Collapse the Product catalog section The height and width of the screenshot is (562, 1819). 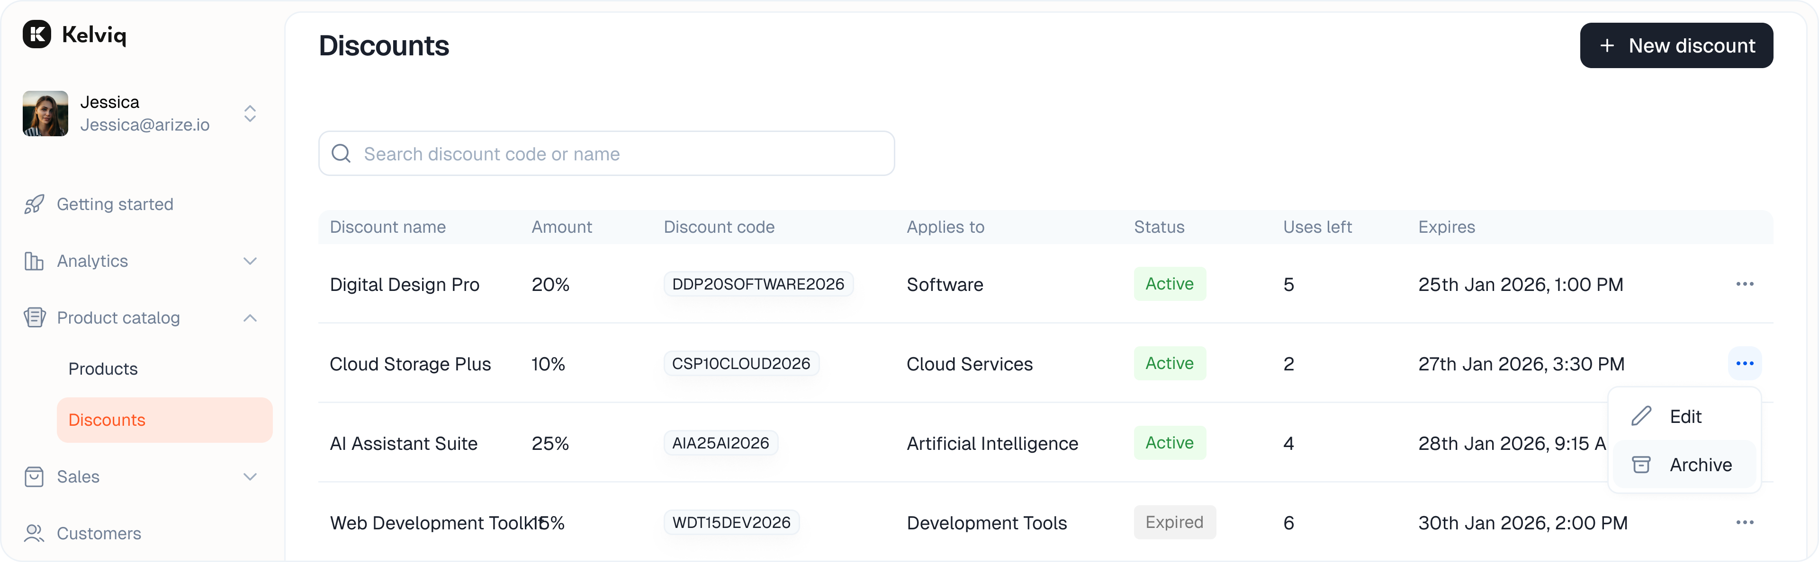tap(250, 318)
